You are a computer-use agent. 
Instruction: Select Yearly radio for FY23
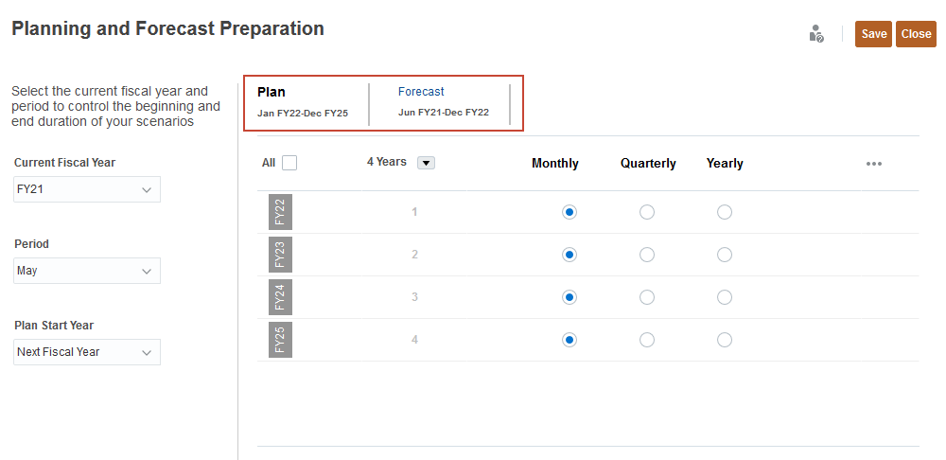coord(725,255)
